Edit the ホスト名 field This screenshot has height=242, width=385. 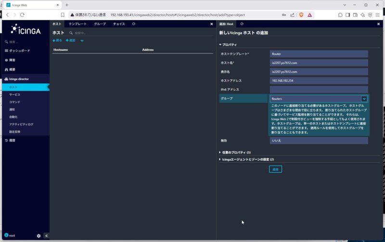319,63
